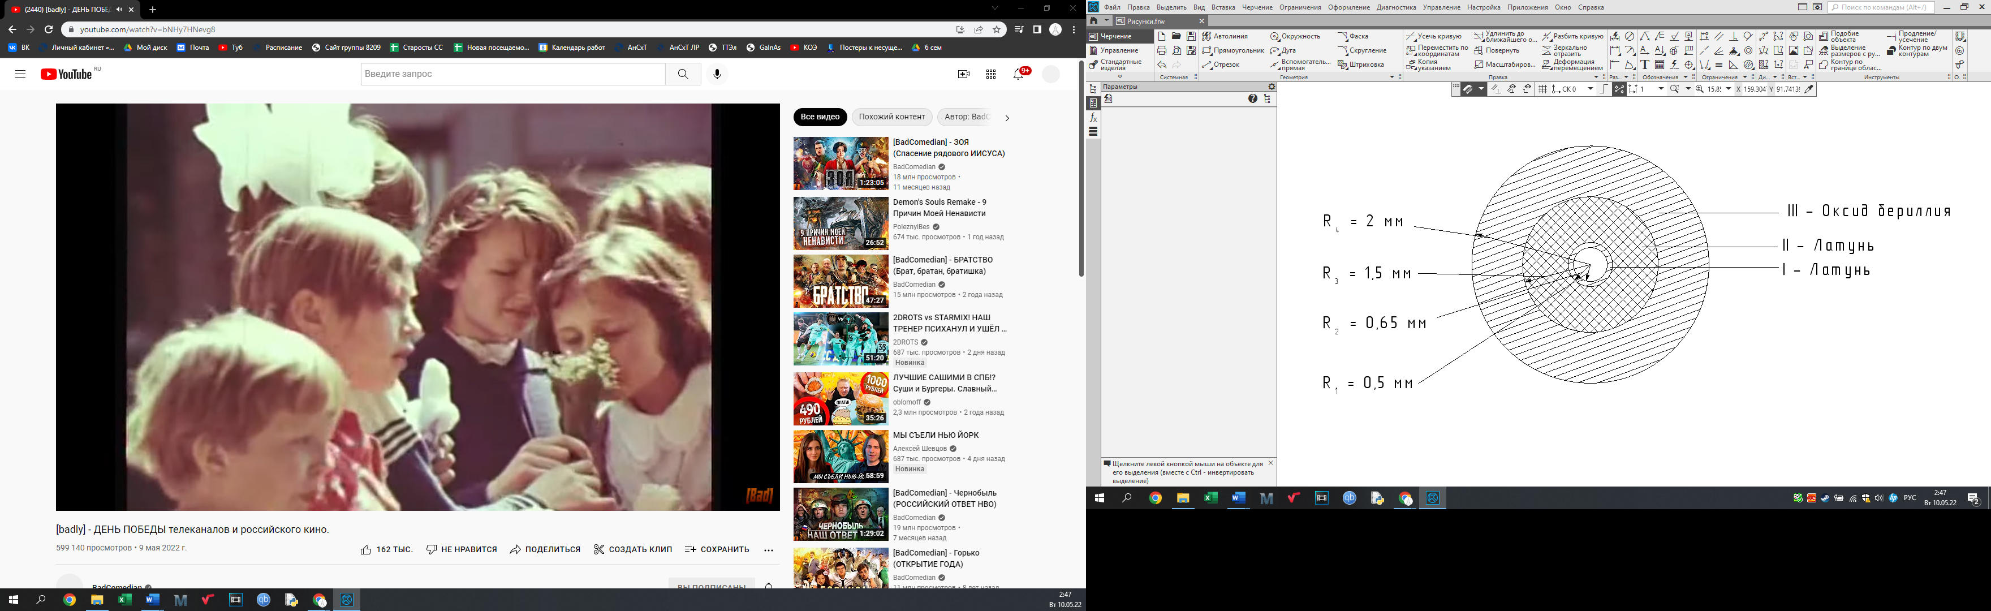The image size is (1991, 611).
Task: Open the help question mark in Параметры panel
Action: click(x=1252, y=98)
